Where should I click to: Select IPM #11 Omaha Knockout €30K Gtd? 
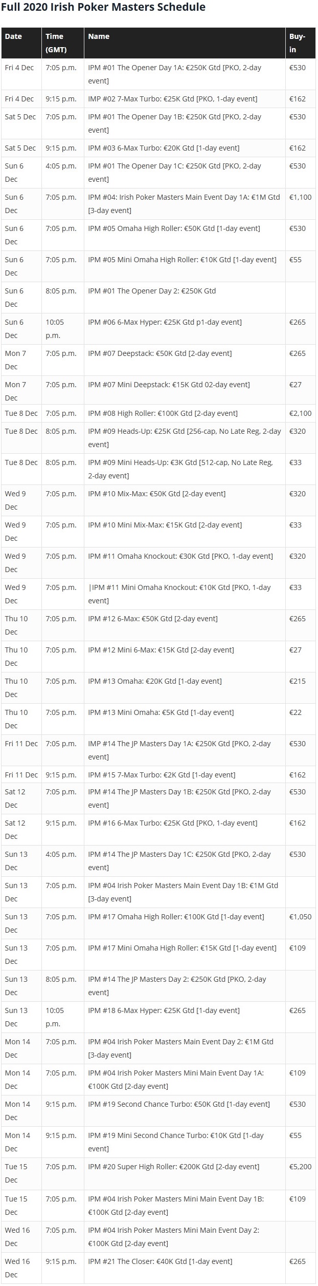(180, 556)
